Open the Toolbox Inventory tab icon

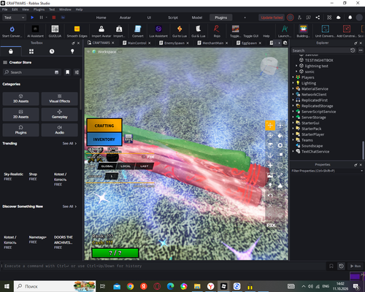pos(31,51)
